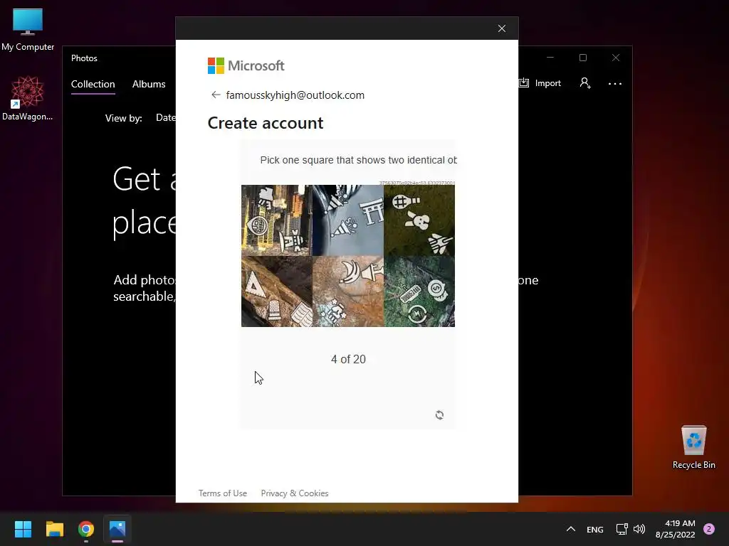Open the View by Date dropdown in Photos
The width and height of the screenshot is (729, 546).
pos(165,118)
